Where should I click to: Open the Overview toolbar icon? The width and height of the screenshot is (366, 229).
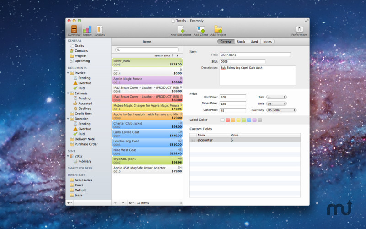(x=74, y=31)
